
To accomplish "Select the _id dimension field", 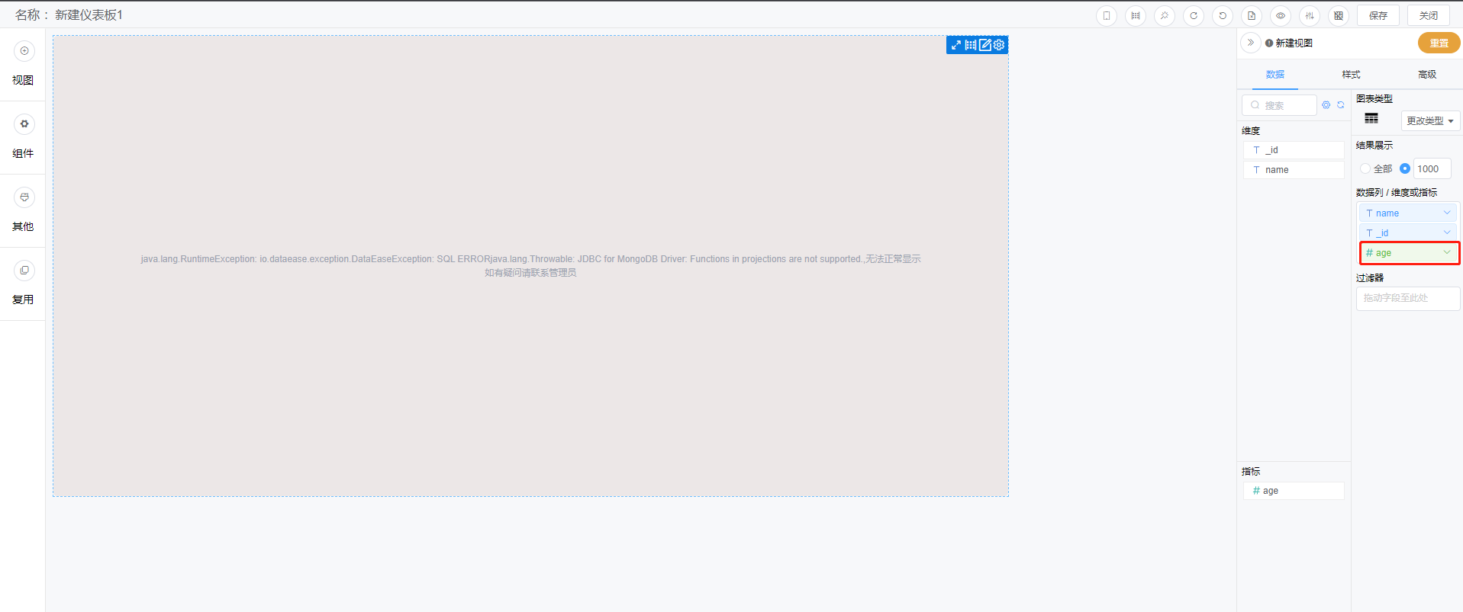I will pyautogui.click(x=1294, y=150).
